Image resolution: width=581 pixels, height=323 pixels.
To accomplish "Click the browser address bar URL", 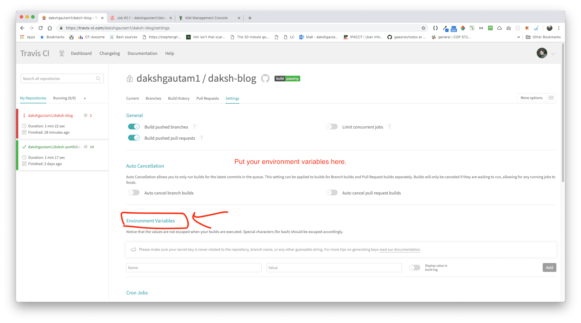I will point(118,28).
